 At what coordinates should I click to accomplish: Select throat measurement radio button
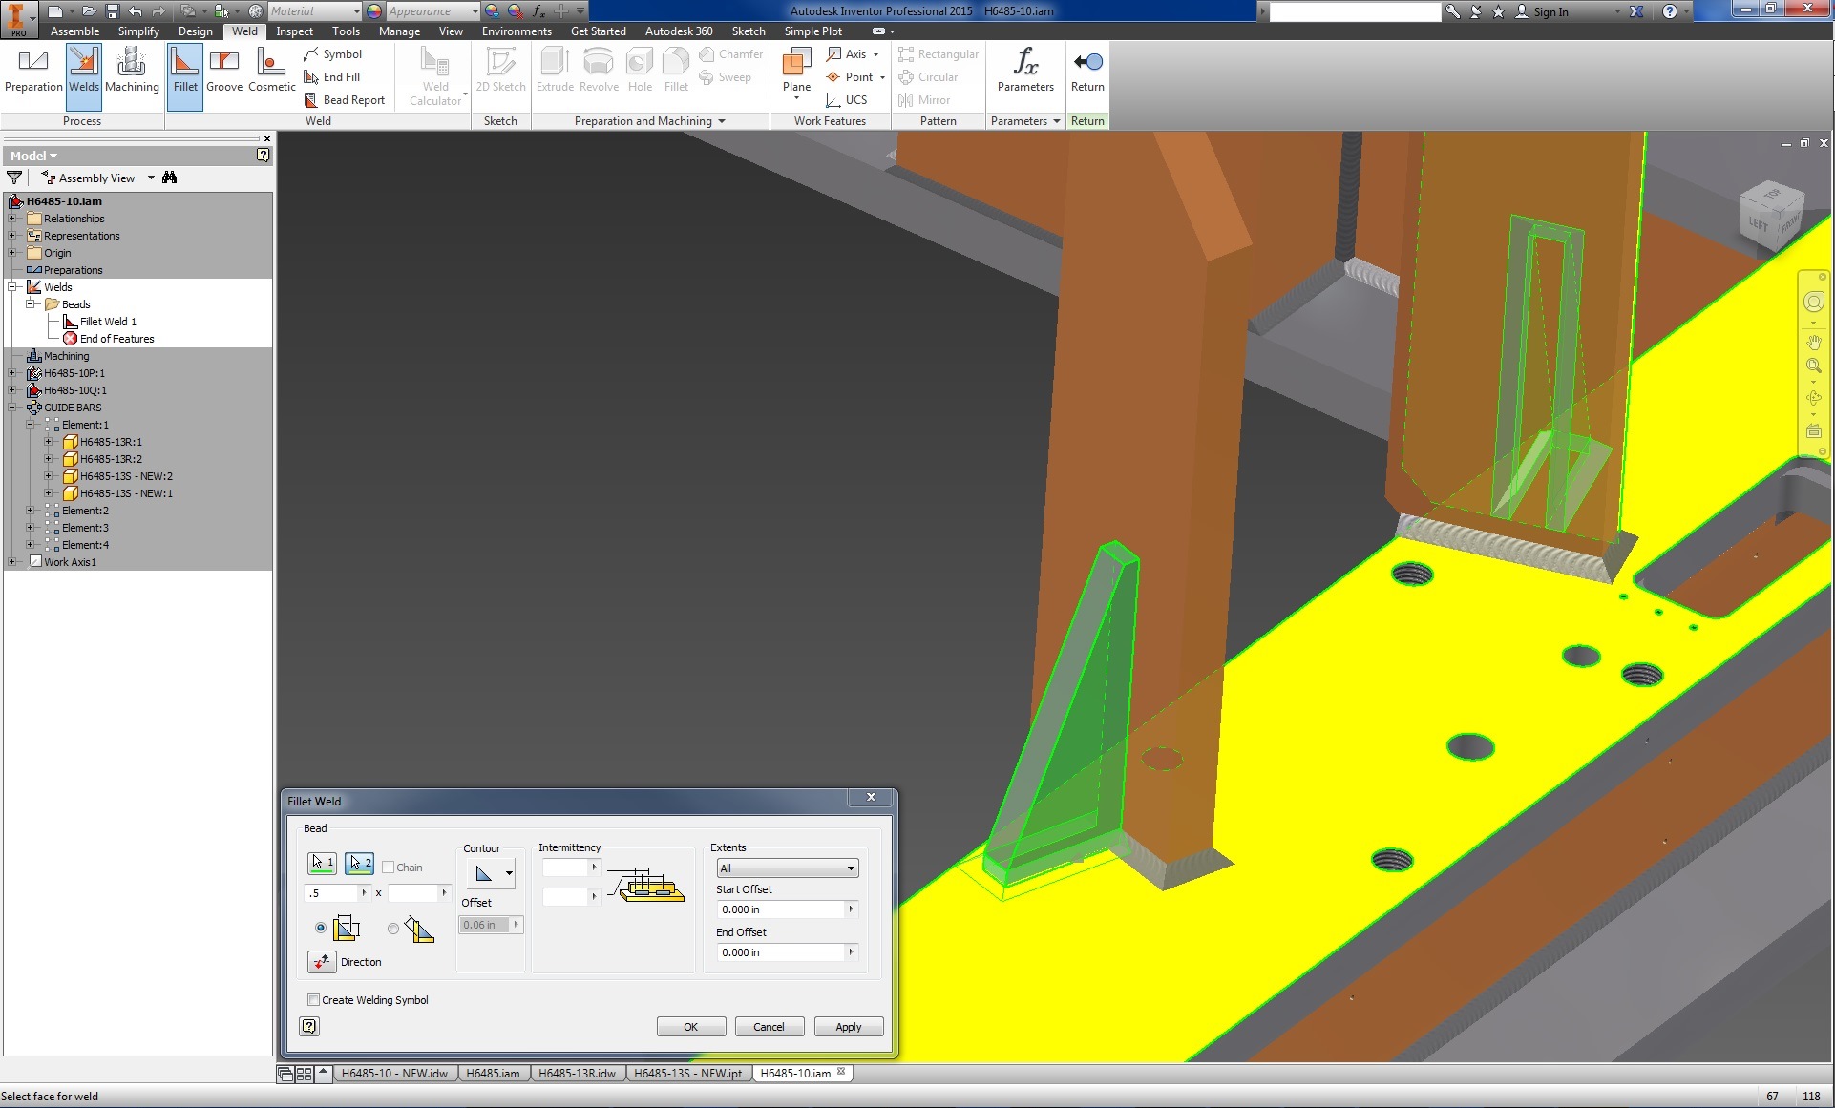(x=393, y=928)
